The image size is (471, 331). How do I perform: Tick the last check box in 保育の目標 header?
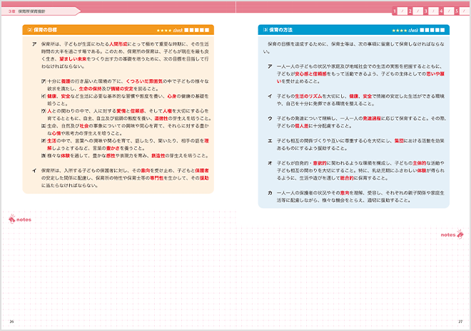pyautogui.click(x=207, y=30)
